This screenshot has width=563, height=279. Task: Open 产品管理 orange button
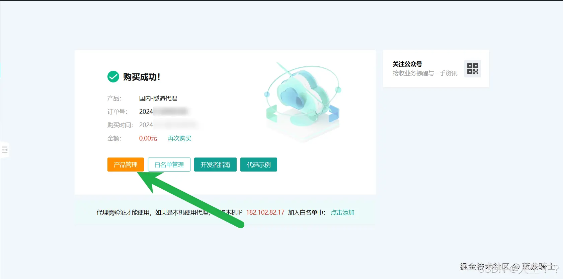126,165
